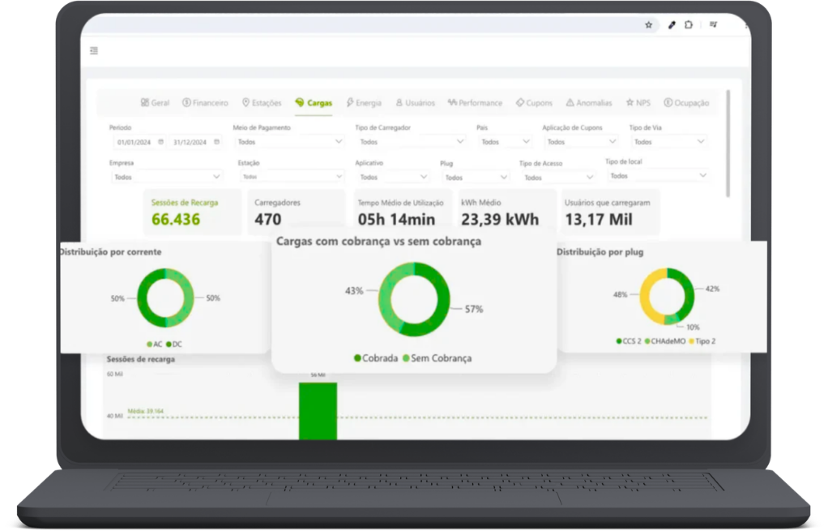This screenshot has height=531, width=828.
Task: Click the dashboard vertical scrollbar
Action: click(x=728, y=143)
